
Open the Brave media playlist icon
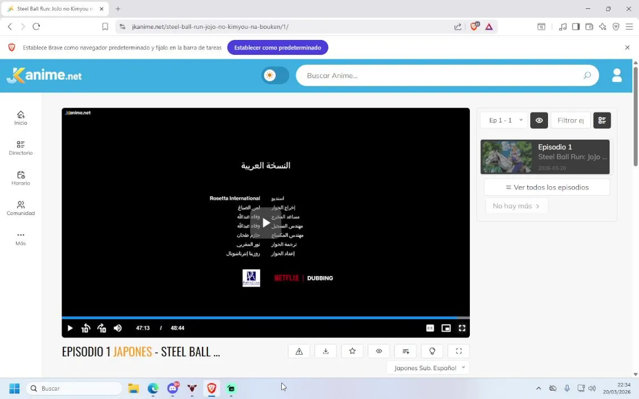tap(563, 27)
